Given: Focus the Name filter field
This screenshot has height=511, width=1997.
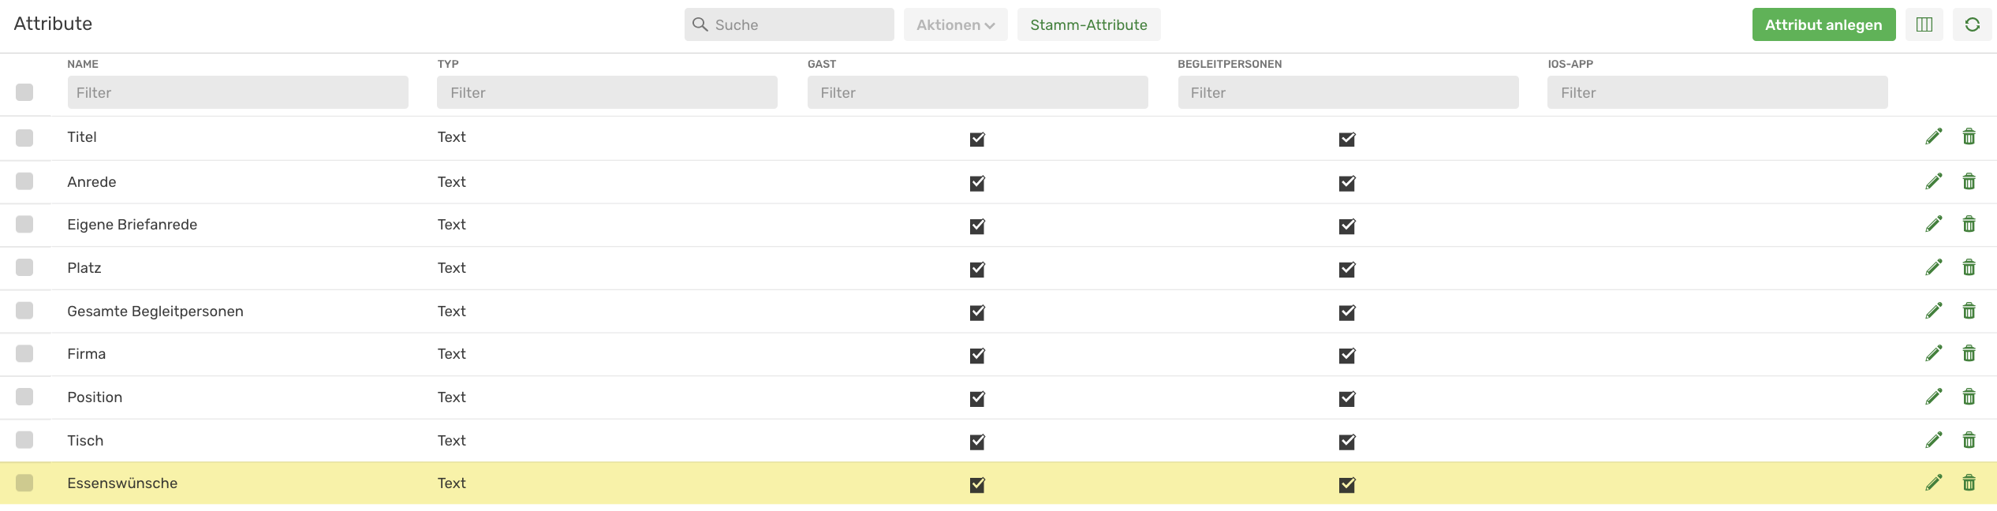Looking at the screenshot, I should point(237,92).
